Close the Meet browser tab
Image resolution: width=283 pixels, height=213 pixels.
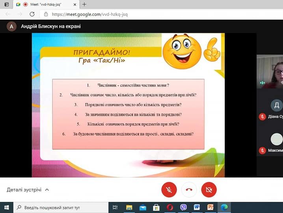(x=74, y=4)
